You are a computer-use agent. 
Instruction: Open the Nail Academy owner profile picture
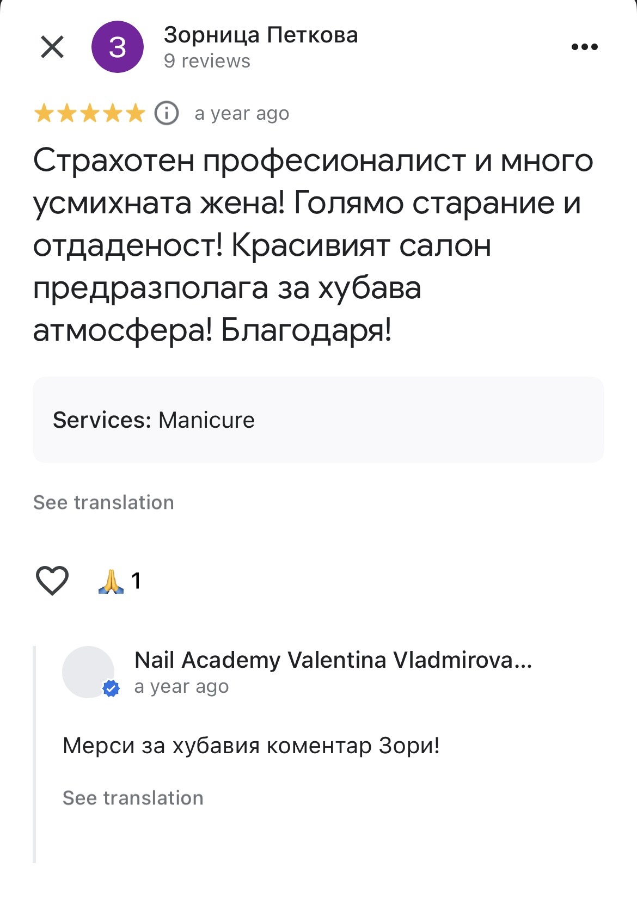point(88,671)
